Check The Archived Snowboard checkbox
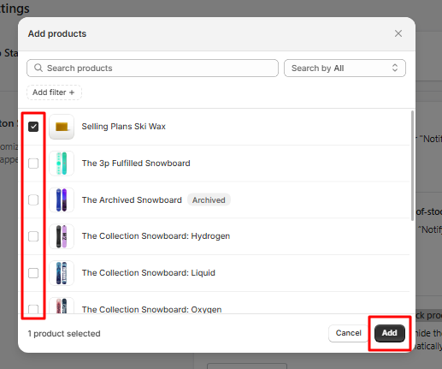Viewport: 442px width, 369px height. tap(33, 200)
